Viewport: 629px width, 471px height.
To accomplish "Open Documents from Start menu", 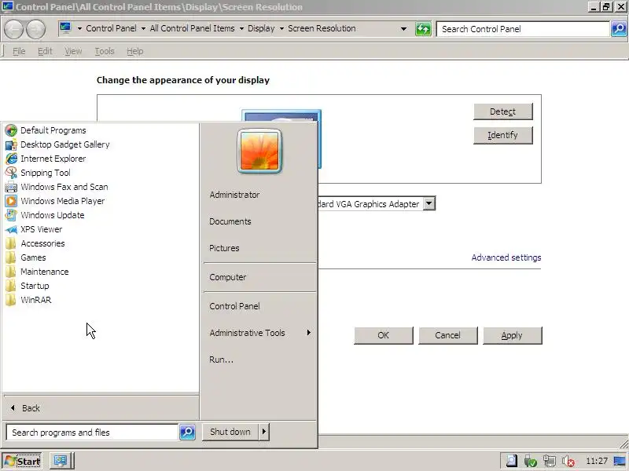I will point(230,221).
